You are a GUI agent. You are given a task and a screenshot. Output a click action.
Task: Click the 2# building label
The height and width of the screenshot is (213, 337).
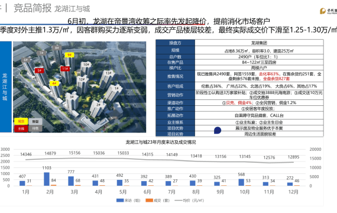click(98, 105)
